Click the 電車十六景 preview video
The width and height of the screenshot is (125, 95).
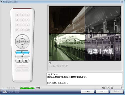tap(85, 33)
